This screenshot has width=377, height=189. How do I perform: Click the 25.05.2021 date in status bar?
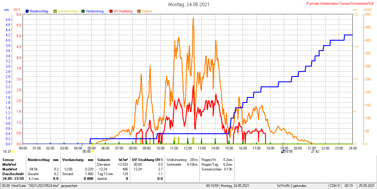(366, 186)
